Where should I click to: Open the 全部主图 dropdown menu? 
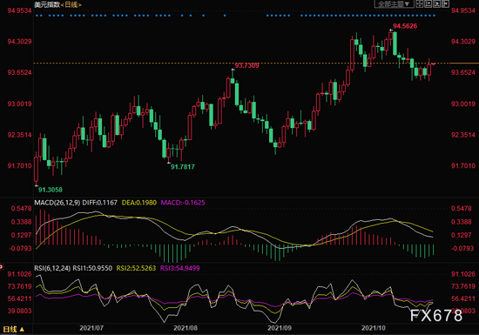[394, 4]
